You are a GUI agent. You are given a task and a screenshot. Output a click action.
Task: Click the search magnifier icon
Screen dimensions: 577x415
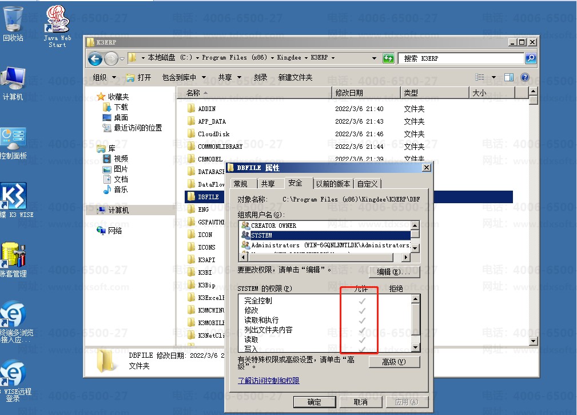(x=530, y=58)
